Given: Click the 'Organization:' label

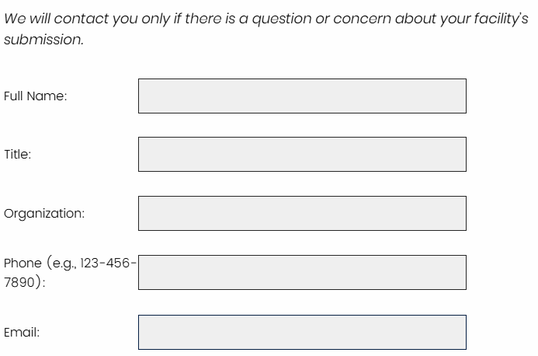Looking at the screenshot, I should click(x=44, y=214).
